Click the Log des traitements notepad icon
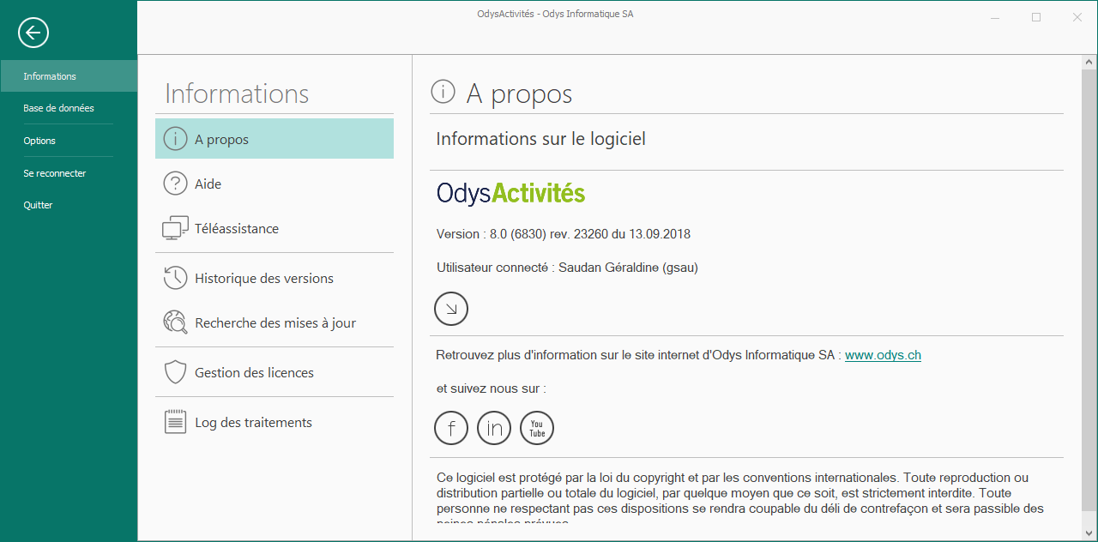This screenshot has height=542, width=1098. 175,422
